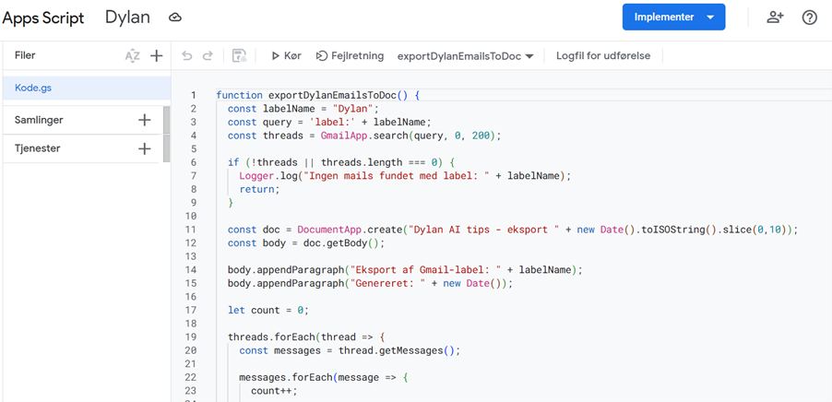Click line number 11 in gutter
The image size is (832, 402).
[191, 230]
